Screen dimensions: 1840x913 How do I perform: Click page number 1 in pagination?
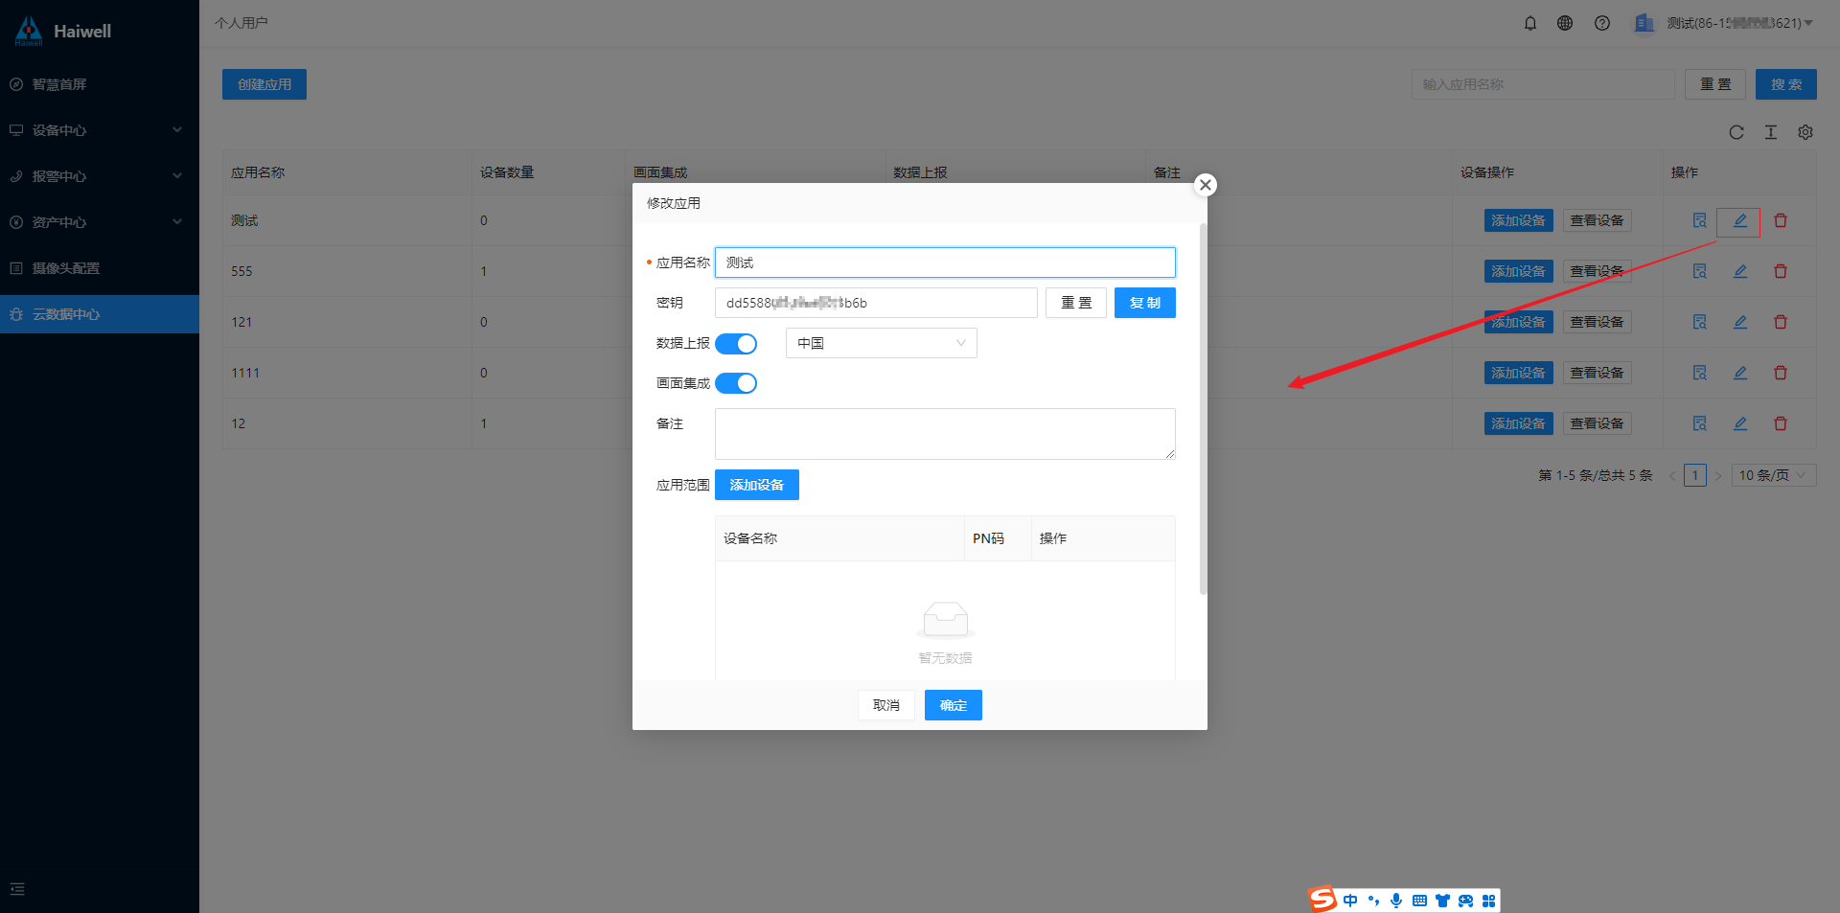[1695, 475]
